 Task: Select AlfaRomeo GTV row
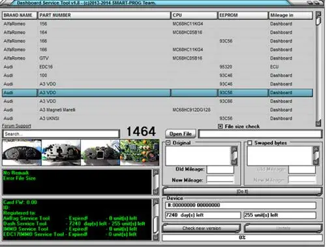[157, 58]
